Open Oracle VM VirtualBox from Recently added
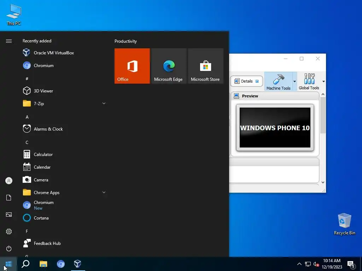362x271 pixels. [x=65, y=53]
